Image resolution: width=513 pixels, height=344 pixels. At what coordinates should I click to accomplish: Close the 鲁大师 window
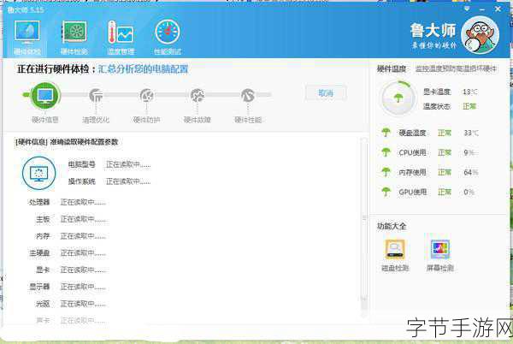[498, 9]
